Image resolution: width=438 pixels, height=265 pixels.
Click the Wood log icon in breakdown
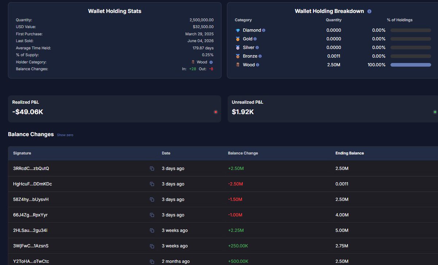pyautogui.click(x=238, y=65)
